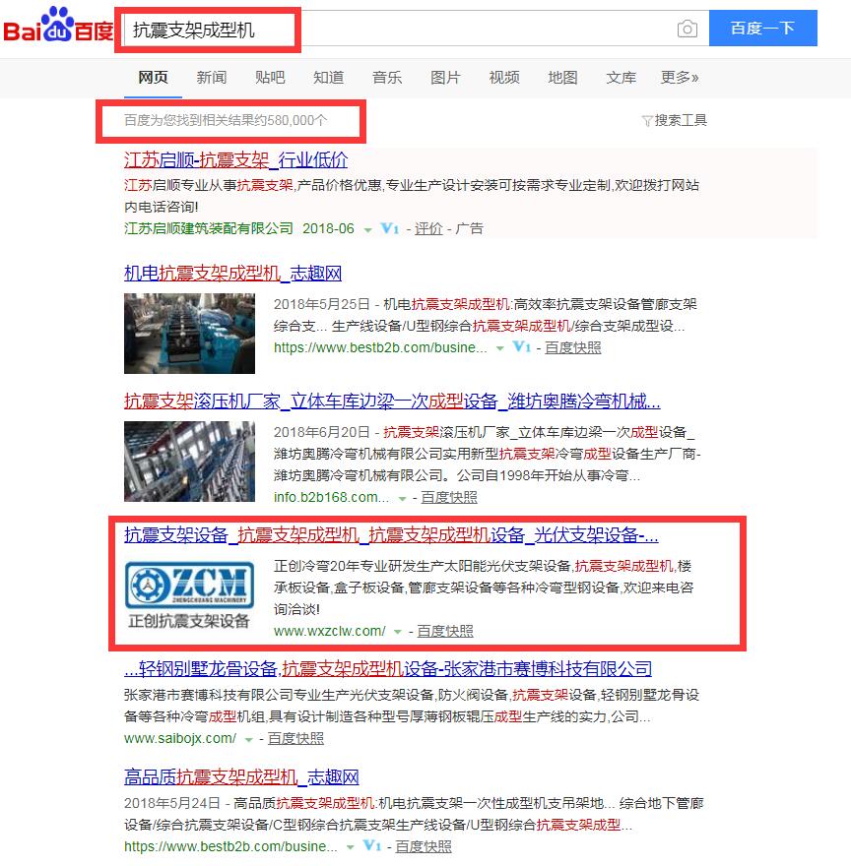Viewport: 851px width, 866px height.
Task: Expand dropdown arrow beside www.wxzclw.com
Action: [x=398, y=632]
